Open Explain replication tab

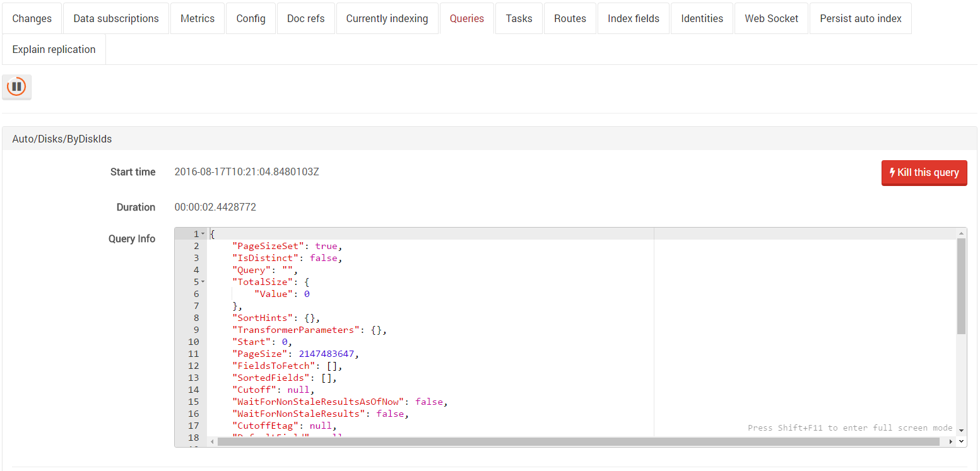[x=54, y=49]
